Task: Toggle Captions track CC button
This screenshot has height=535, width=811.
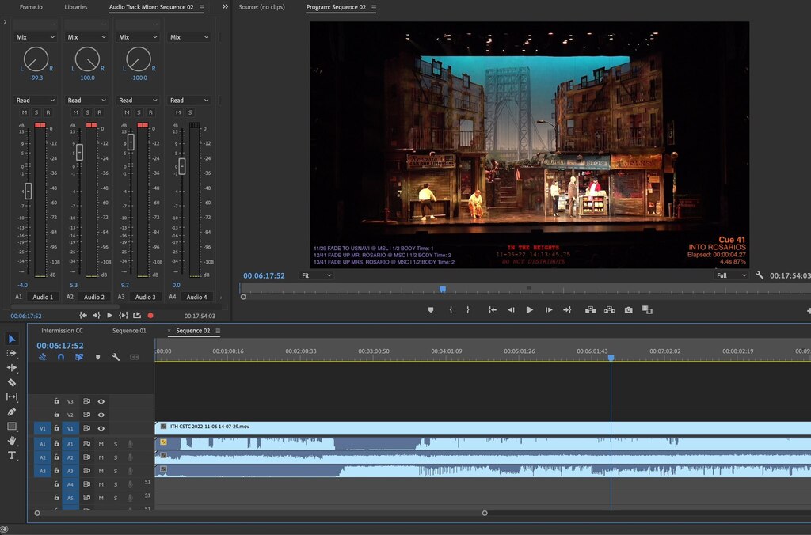Action: [x=134, y=357]
